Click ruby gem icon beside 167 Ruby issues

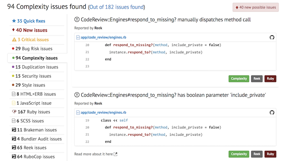pyautogui.click(x=14, y=112)
